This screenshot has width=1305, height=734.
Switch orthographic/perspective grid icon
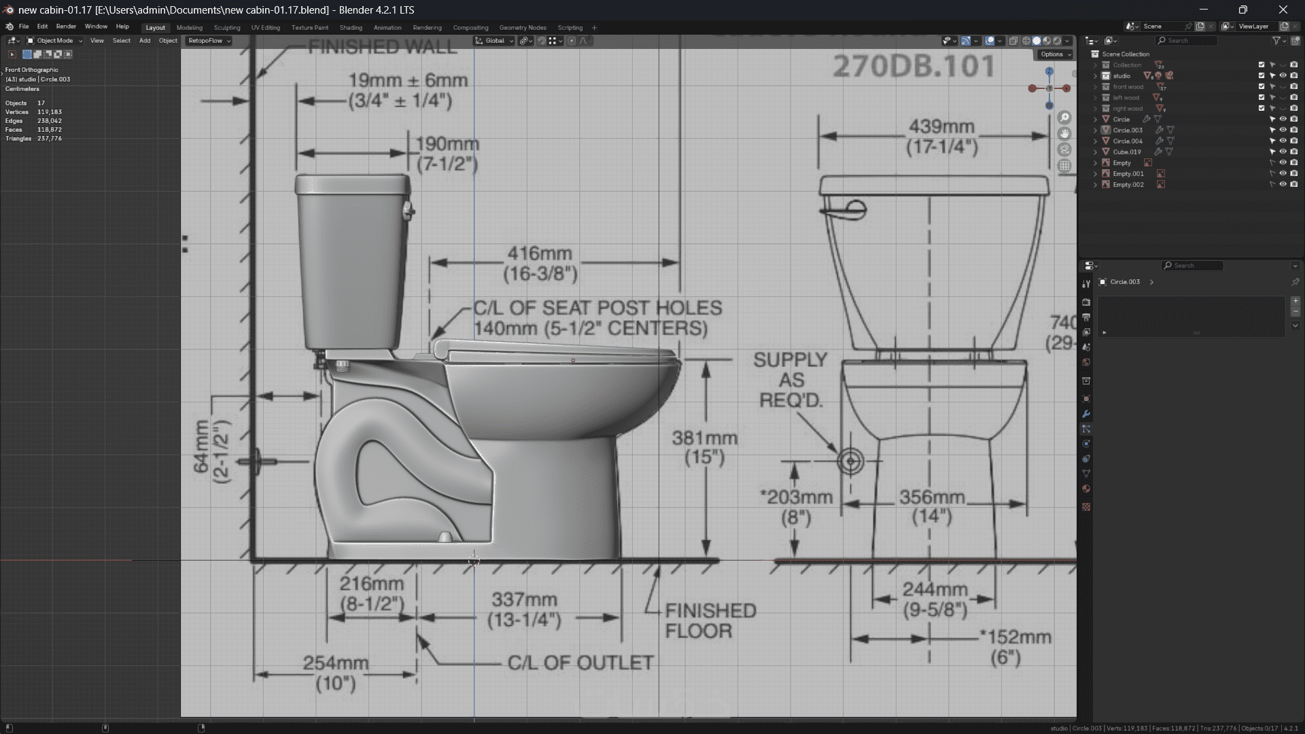pos(1064,166)
